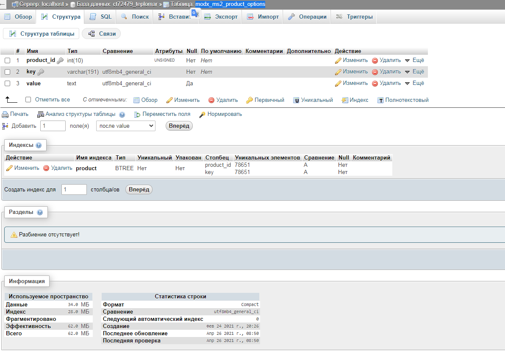Click database ct72479_teplomar breadcrumb
The width and height of the screenshot is (505, 351).
point(116,4)
